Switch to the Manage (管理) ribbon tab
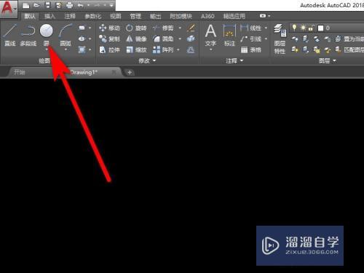 135,16
